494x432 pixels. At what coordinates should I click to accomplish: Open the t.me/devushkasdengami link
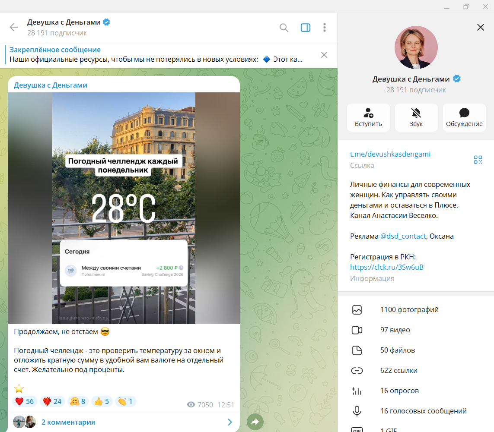(x=390, y=154)
